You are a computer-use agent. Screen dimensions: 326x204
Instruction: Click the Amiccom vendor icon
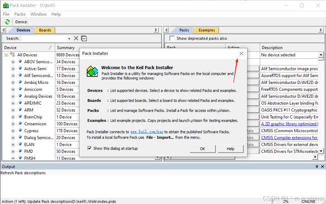tap(20, 89)
